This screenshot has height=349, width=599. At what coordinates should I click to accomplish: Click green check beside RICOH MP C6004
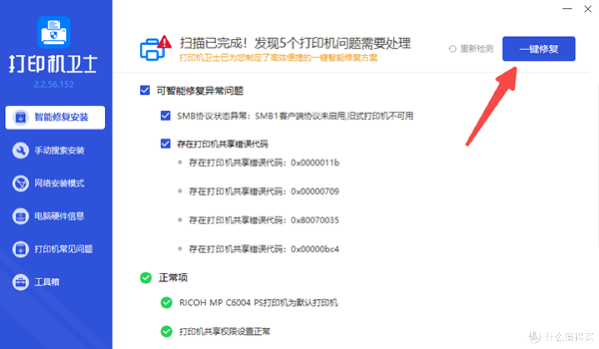[166, 303]
